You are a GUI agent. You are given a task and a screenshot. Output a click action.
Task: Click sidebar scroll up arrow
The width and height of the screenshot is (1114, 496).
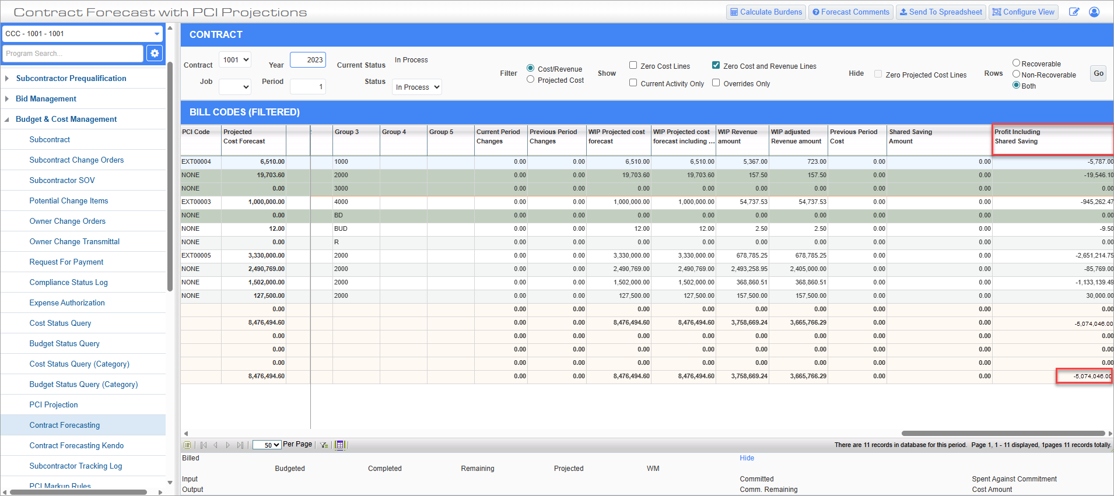(x=170, y=28)
